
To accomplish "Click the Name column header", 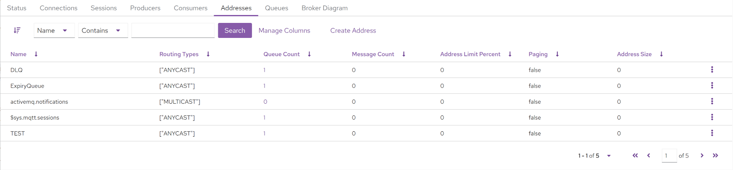I will pyautogui.click(x=18, y=54).
